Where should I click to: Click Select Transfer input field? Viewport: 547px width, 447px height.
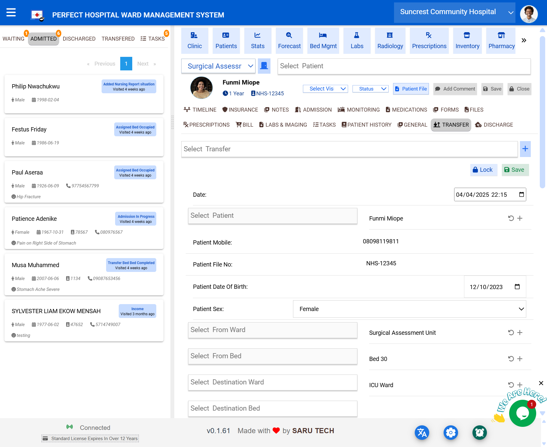(349, 149)
